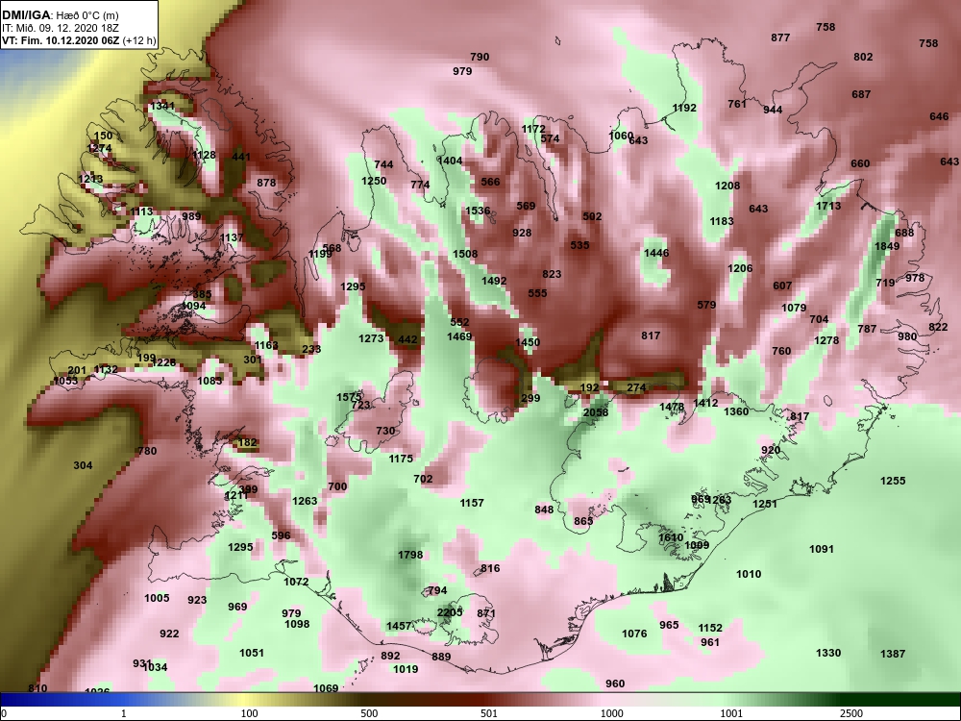Select the map value 1278

[x=826, y=341]
